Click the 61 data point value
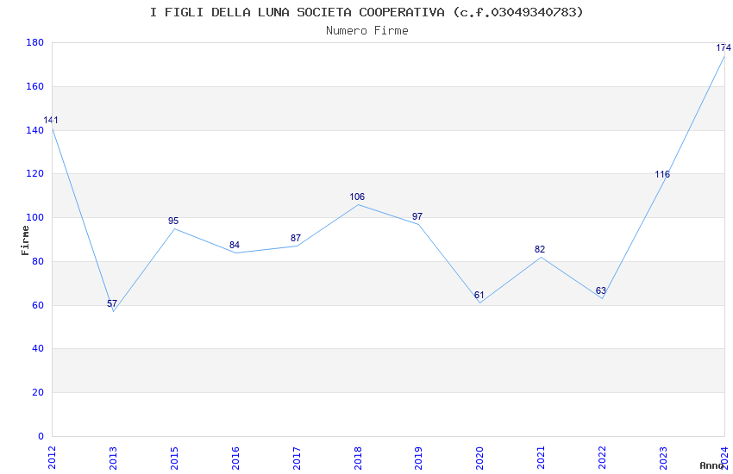 coord(479,296)
